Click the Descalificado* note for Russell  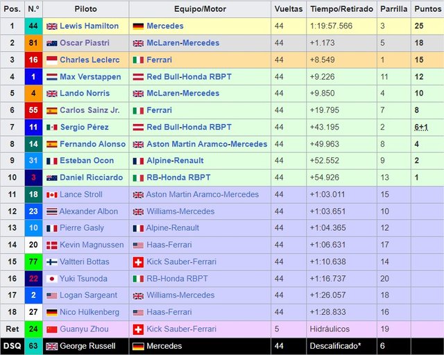(335, 346)
